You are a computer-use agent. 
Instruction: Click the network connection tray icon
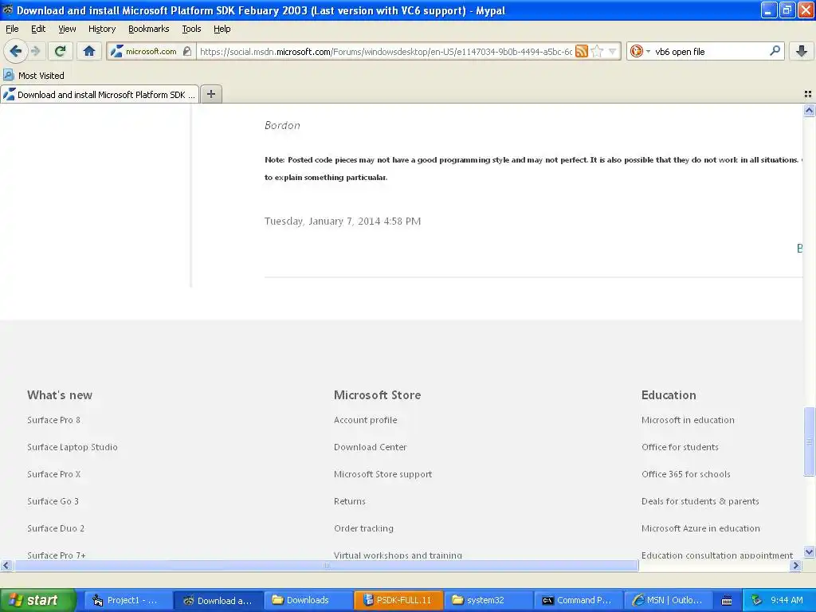(x=756, y=601)
